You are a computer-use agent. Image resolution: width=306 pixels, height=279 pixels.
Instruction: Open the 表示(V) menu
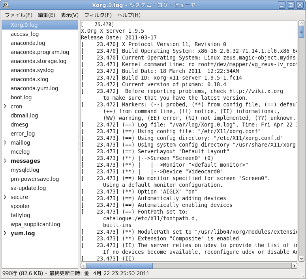pyautogui.click(x=69, y=15)
